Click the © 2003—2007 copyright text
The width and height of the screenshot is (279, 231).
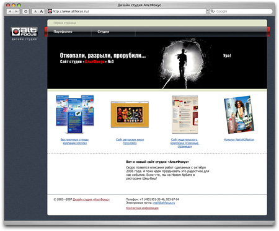(63, 199)
